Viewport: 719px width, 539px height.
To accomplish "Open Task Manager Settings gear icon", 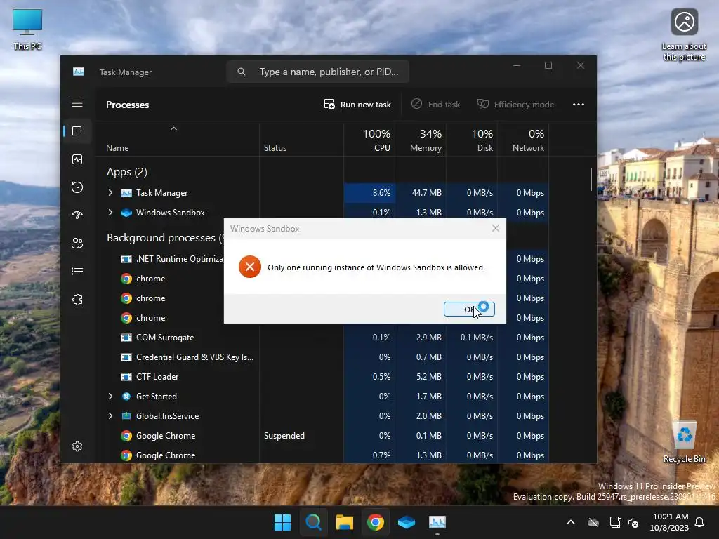I will 77,446.
